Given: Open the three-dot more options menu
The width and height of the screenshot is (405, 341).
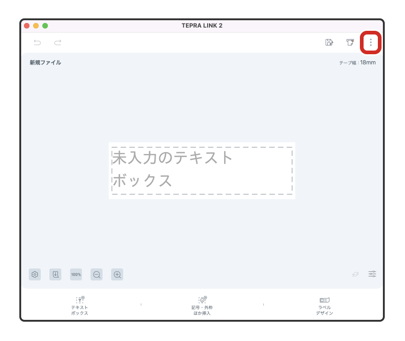Looking at the screenshot, I should (370, 43).
